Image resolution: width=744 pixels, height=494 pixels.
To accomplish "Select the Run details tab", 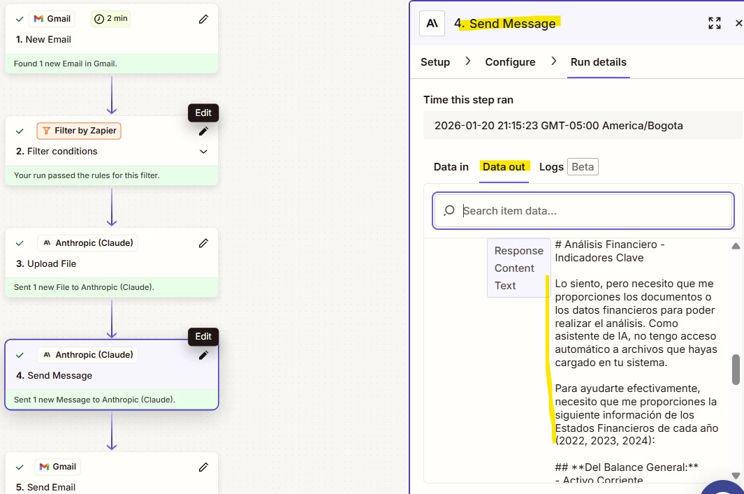I will point(598,62).
